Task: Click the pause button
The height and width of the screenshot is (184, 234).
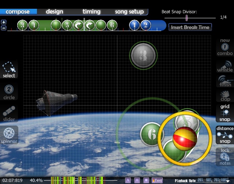Action: click(x=137, y=180)
